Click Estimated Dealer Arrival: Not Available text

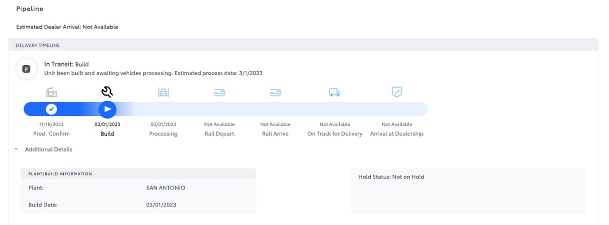(67, 27)
